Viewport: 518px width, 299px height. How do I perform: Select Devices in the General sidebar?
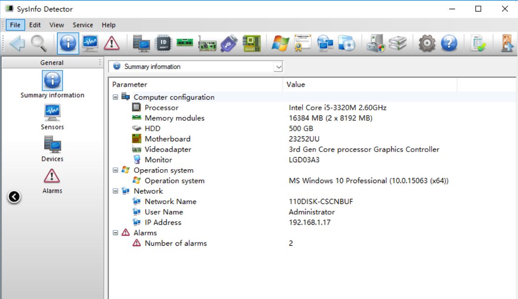(52, 149)
